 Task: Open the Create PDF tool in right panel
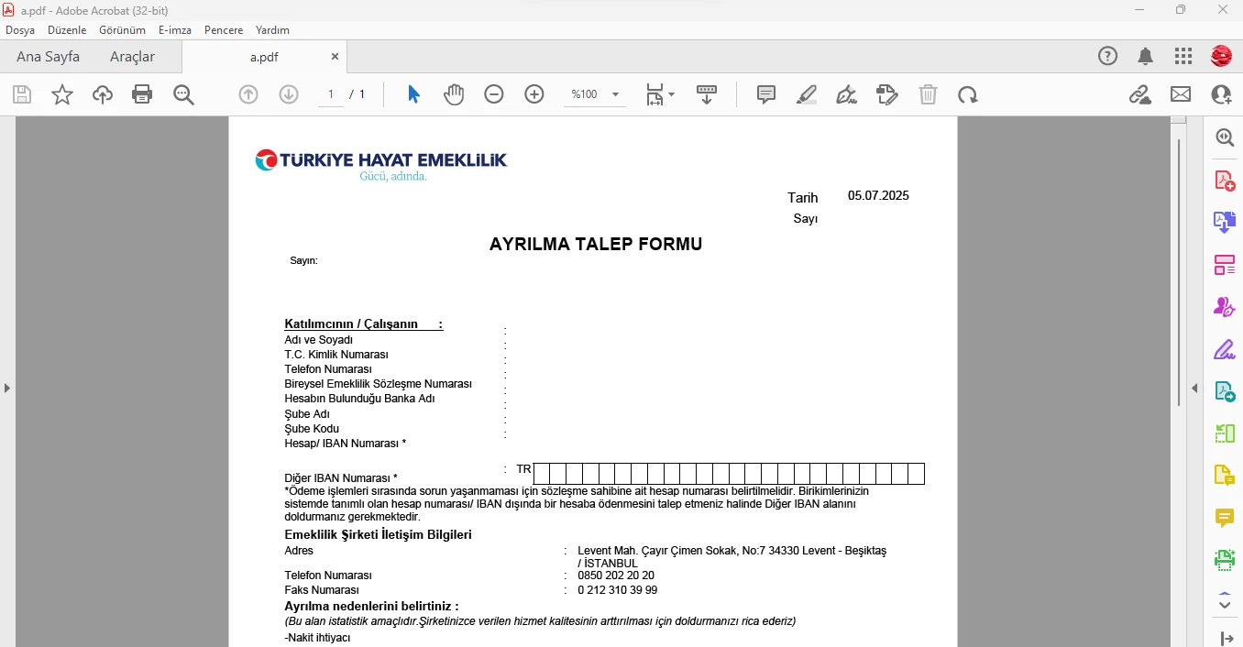(x=1225, y=181)
